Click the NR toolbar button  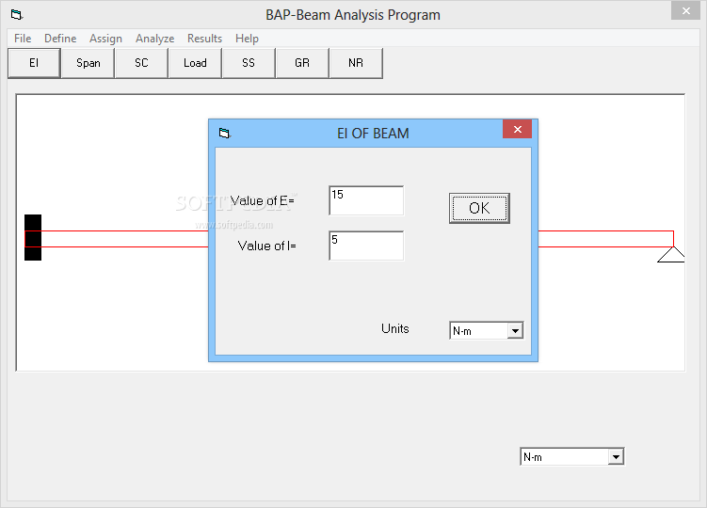pyautogui.click(x=356, y=63)
